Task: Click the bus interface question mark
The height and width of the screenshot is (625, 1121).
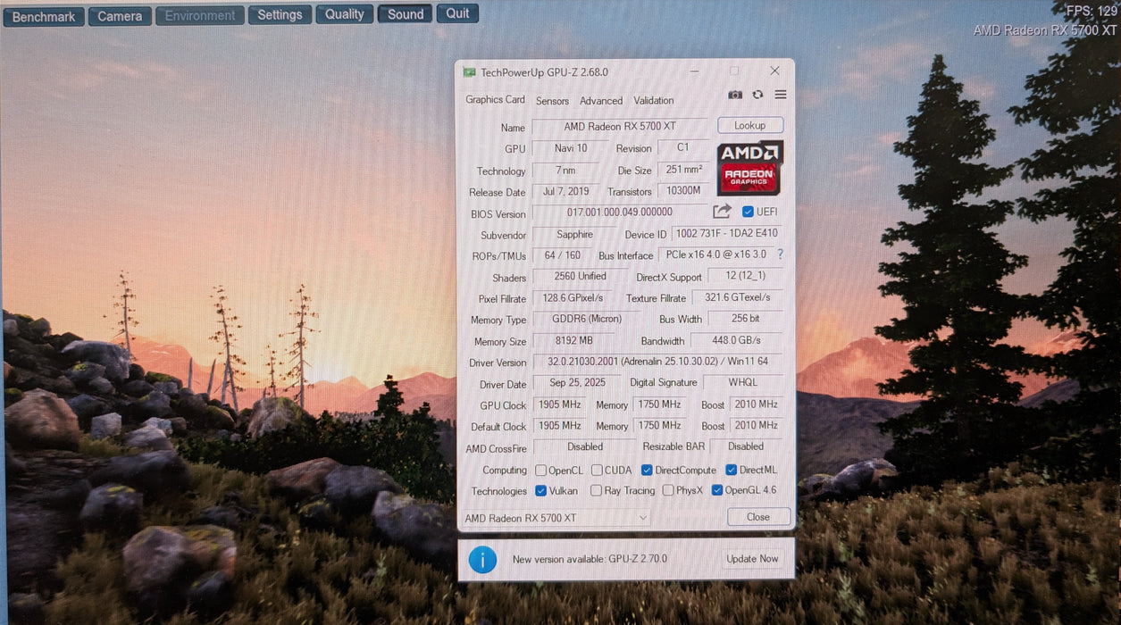Action: [780, 254]
